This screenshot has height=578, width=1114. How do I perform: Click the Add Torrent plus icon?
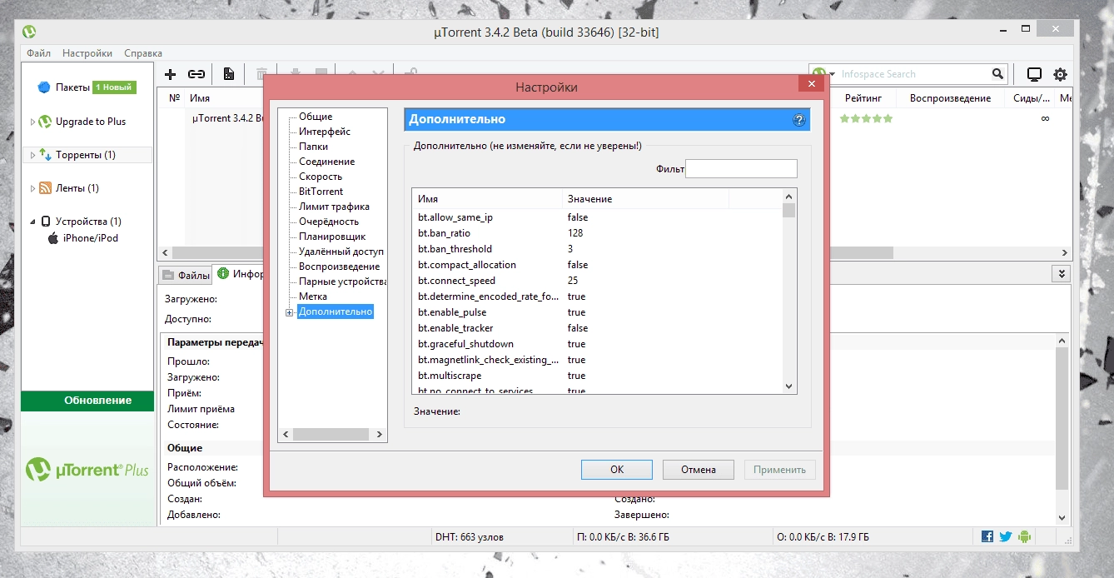(171, 74)
